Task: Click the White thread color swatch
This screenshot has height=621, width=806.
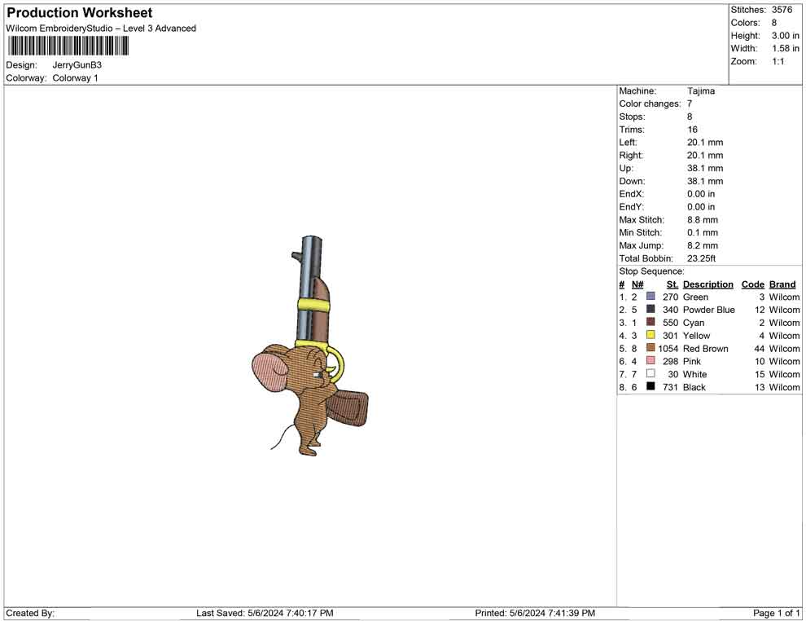Action: tap(650, 373)
